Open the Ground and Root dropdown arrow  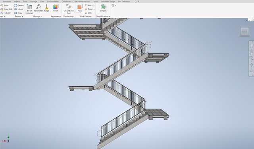pyautogui.click(x=74, y=12)
